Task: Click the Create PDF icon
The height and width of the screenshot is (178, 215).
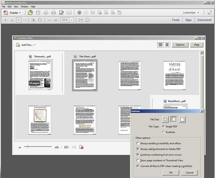Action: tap(6, 13)
